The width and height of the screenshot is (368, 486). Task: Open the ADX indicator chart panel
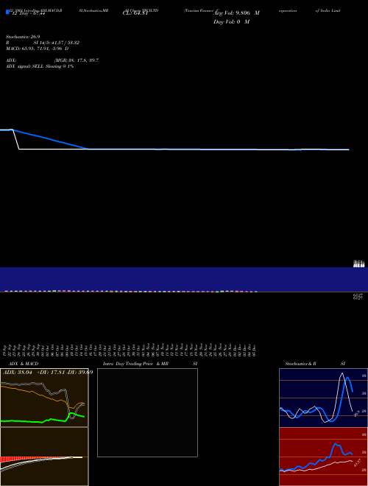tap(44, 398)
